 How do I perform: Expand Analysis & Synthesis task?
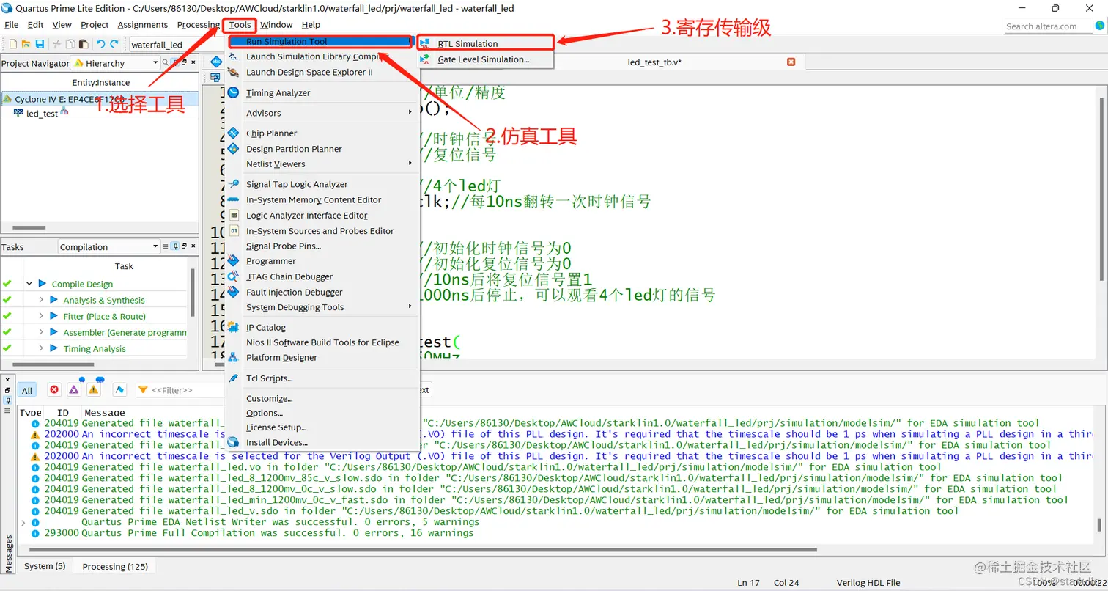coord(41,300)
